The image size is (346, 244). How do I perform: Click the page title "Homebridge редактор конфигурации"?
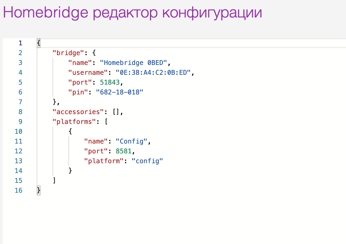132,12
